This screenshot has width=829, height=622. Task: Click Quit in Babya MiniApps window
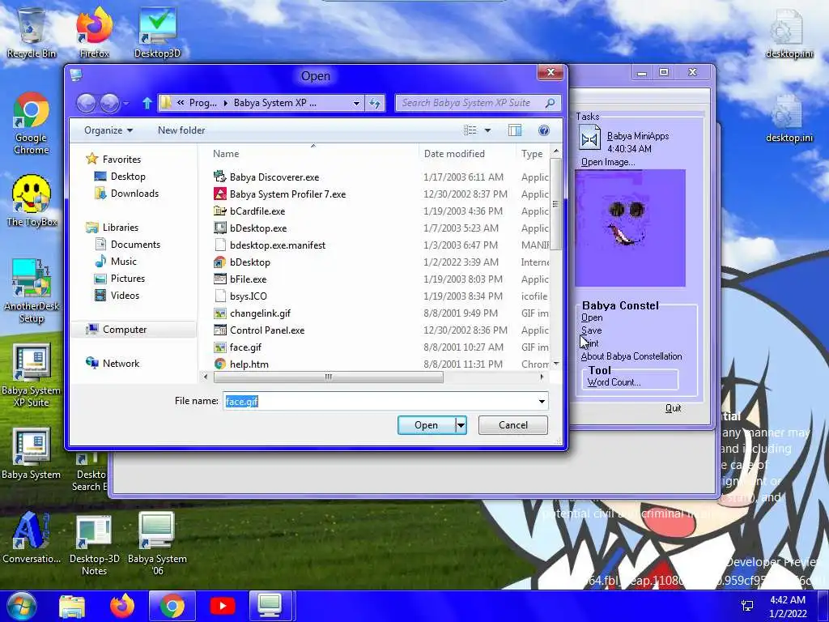(x=673, y=408)
